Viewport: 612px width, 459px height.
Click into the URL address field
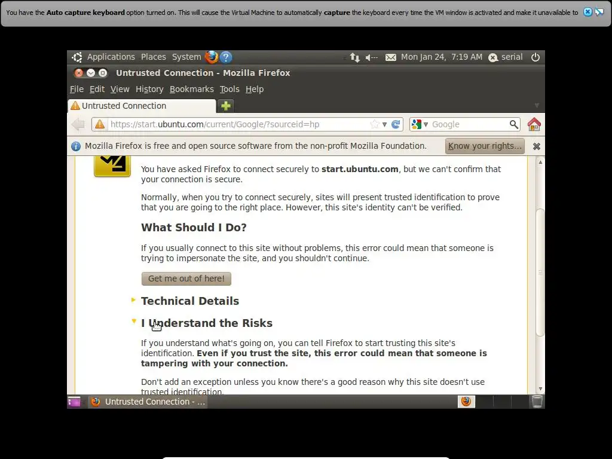[238, 124]
